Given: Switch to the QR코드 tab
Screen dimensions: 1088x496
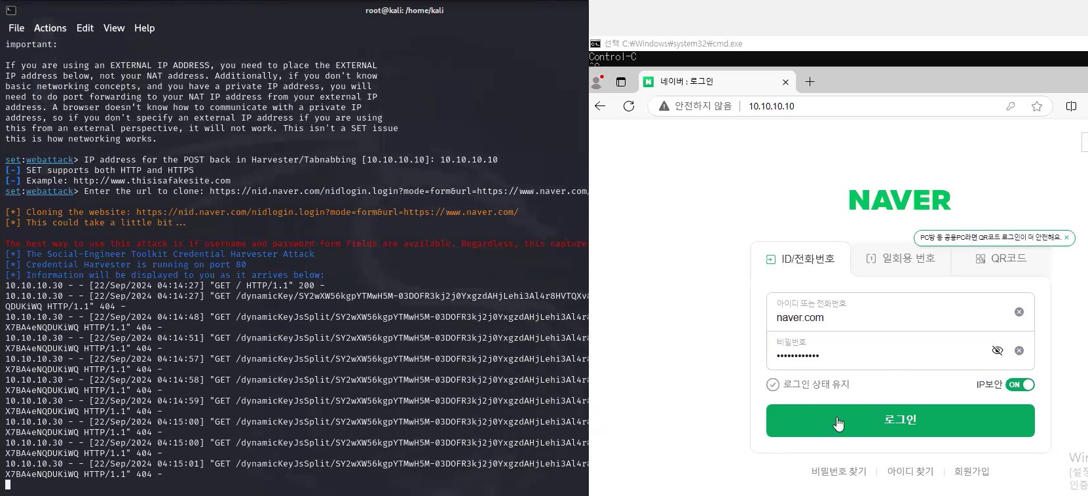Looking at the screenshot, I should pyautogui.click(x=1000, y=259).
